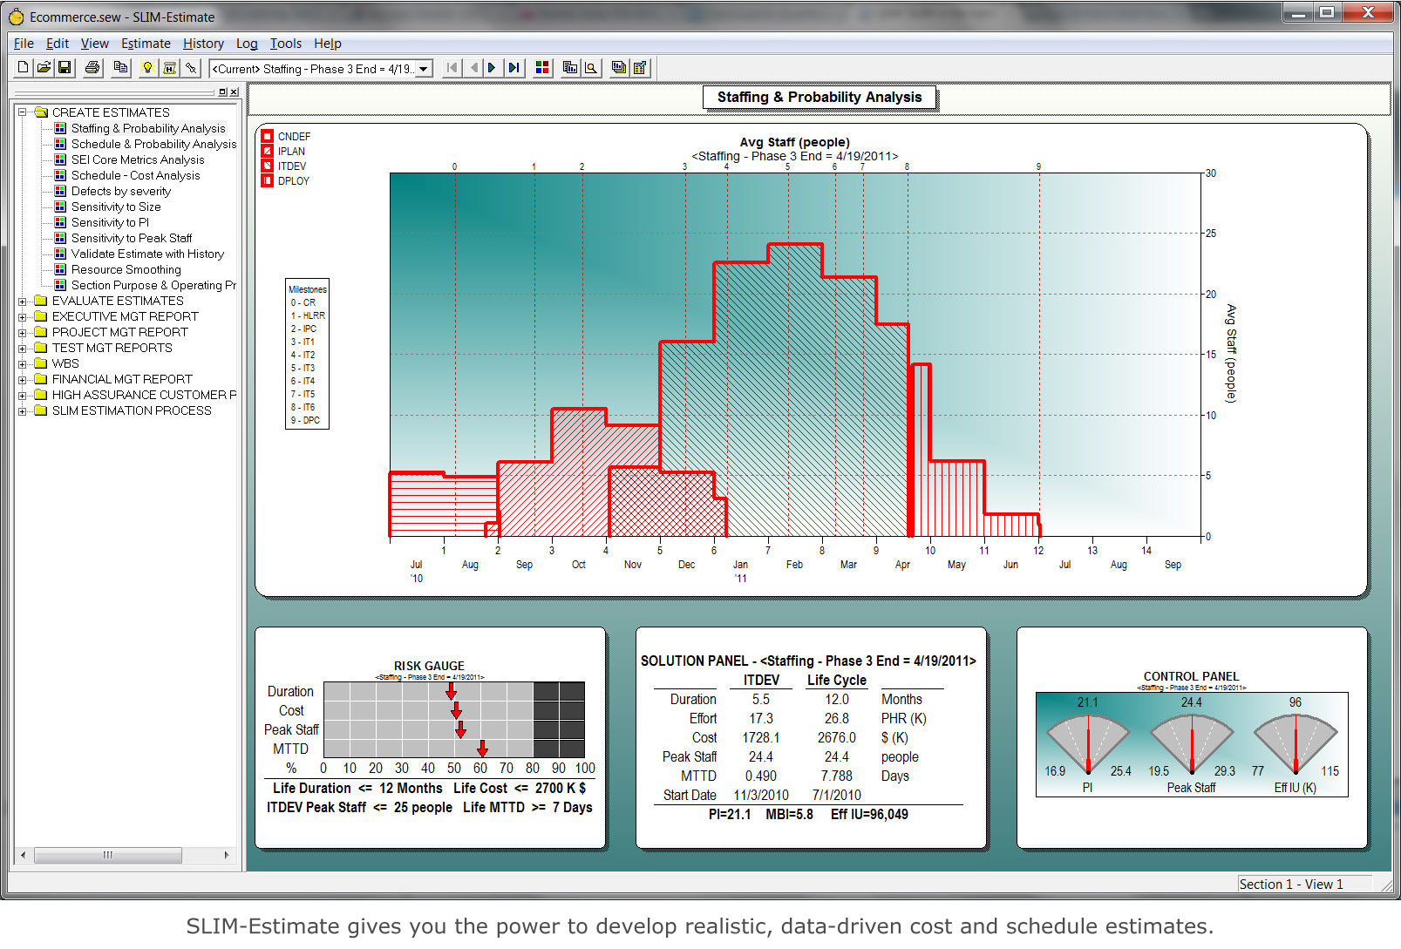Screen dimensions: 1401x949
Task: Click the lightbulb tips toolbar icon
Action: click(147, 67)
